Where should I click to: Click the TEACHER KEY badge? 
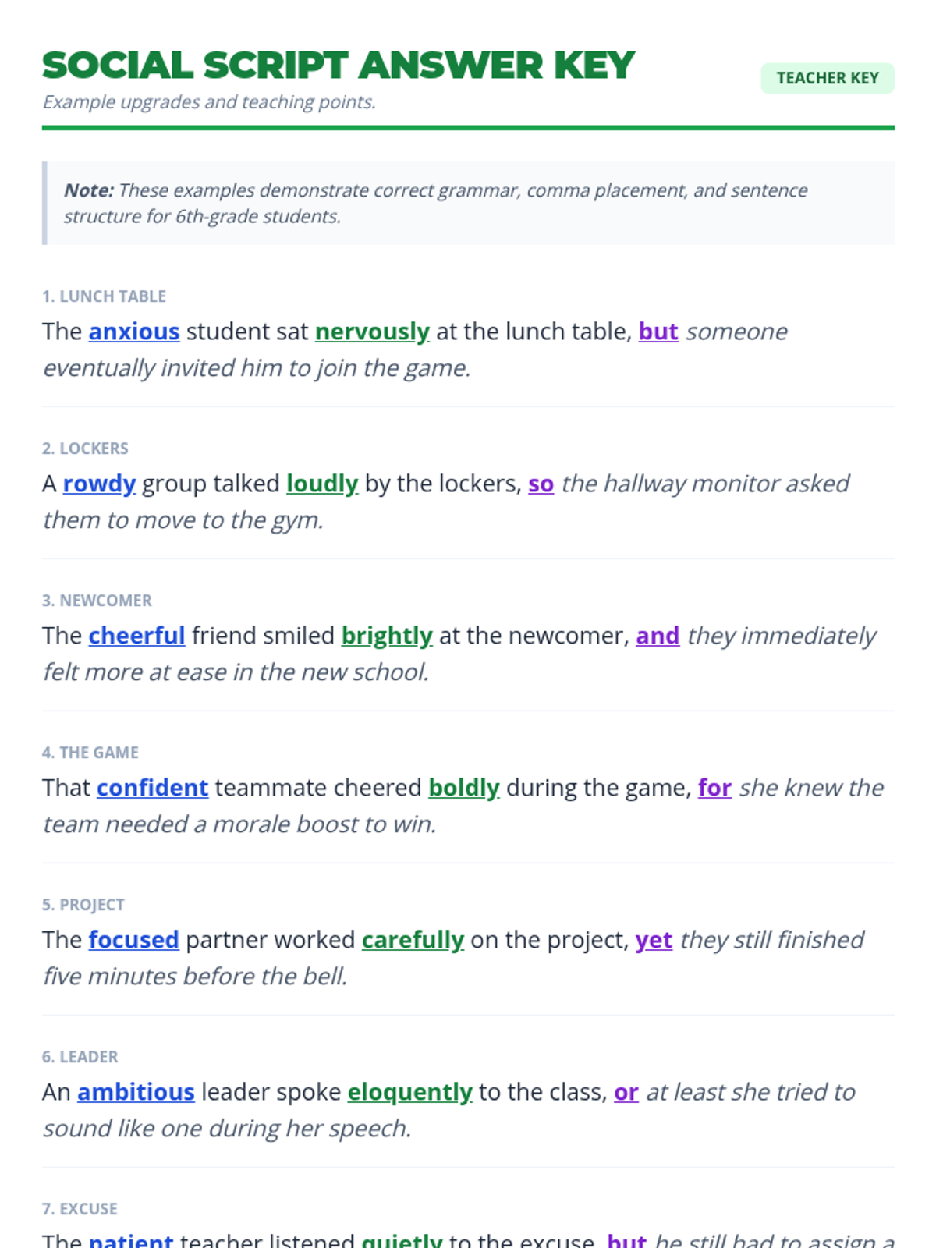click(827, 78)
